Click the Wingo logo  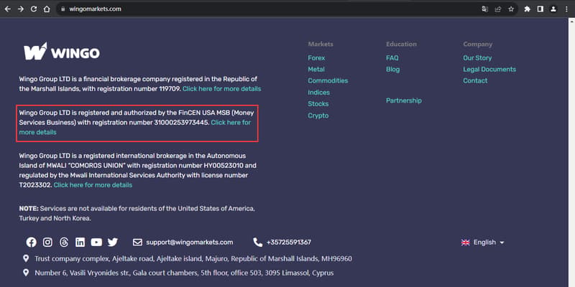pos(62,52)
